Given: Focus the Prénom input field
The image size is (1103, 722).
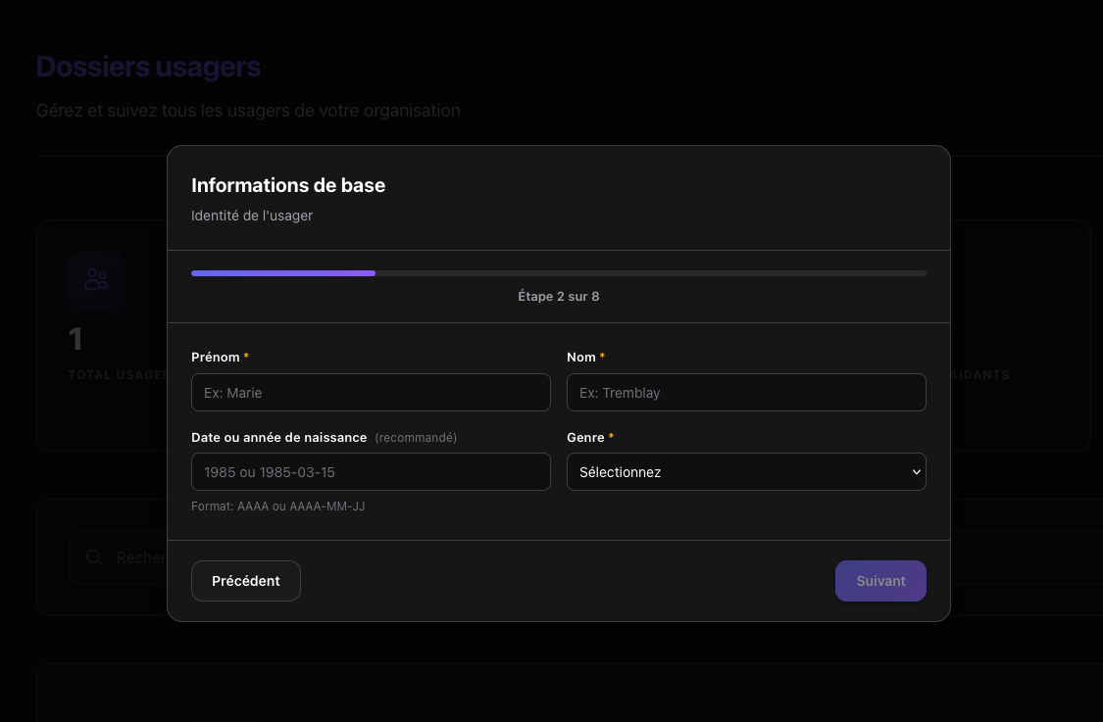Looking at the screenshot, I should click(x=371, y=393).
